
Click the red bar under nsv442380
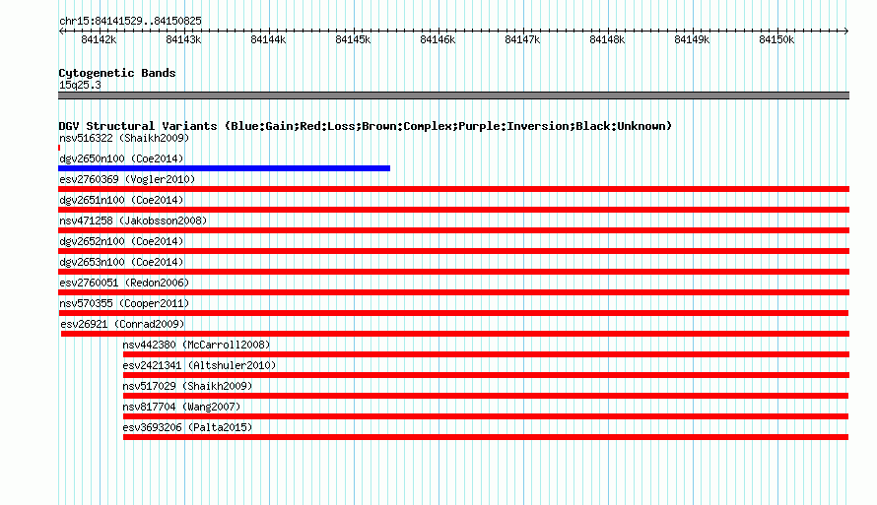[x=486, y=354]
